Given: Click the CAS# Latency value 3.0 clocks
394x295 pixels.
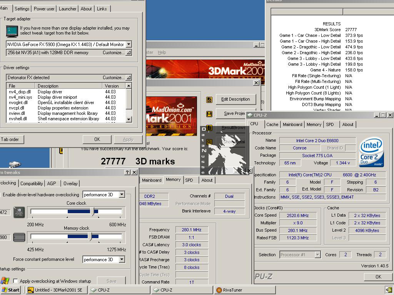Looking at the screenshot, I should click(x=192, y=245).
